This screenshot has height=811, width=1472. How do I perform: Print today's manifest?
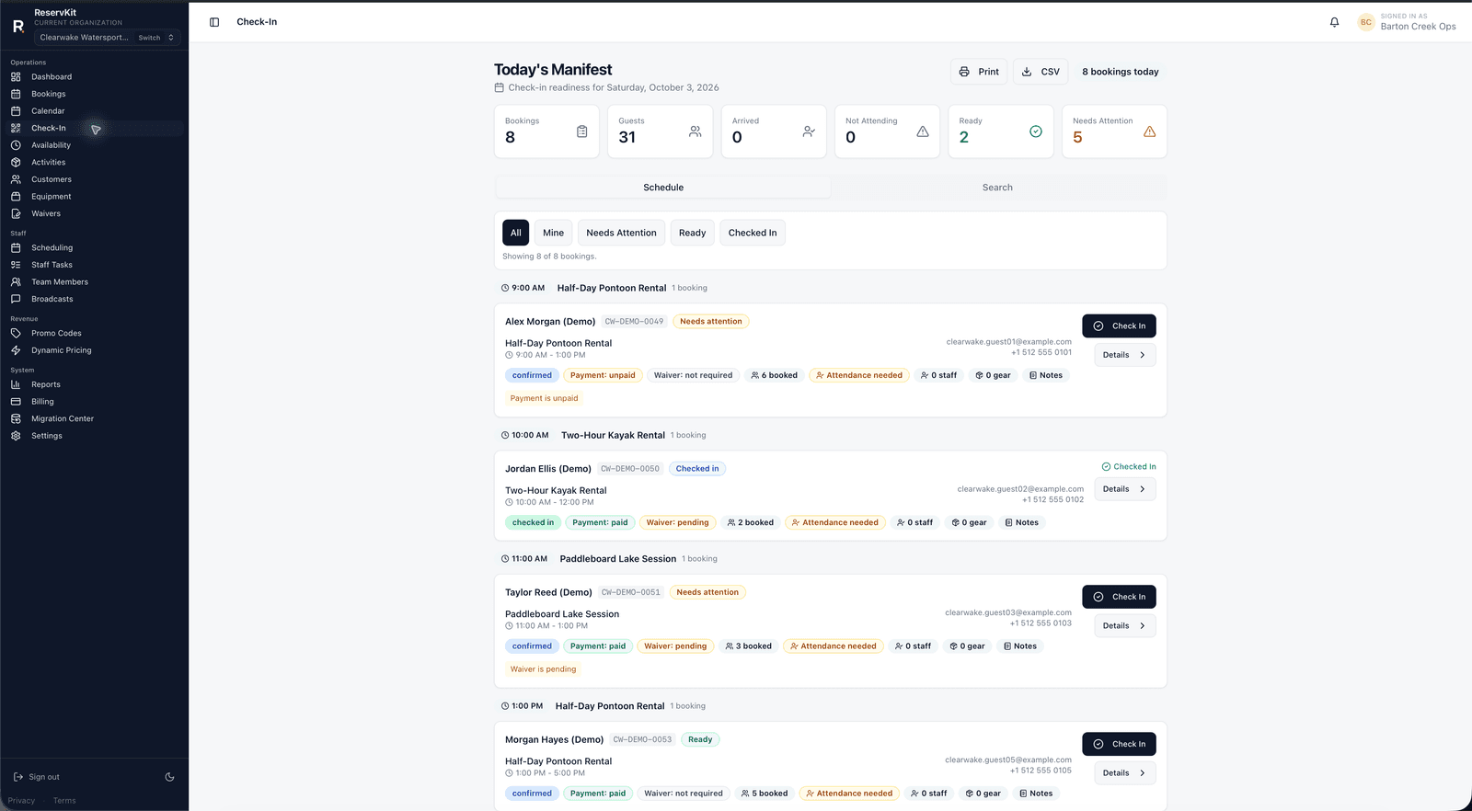pos(979,72)
